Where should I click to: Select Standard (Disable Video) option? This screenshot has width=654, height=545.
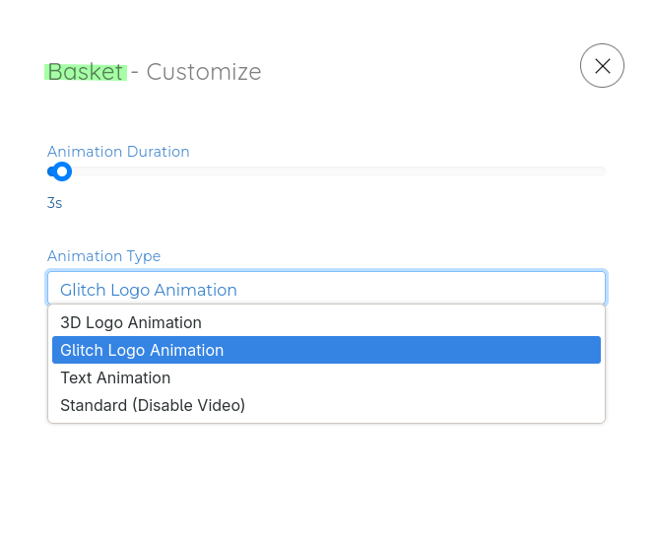pos(153,405)
